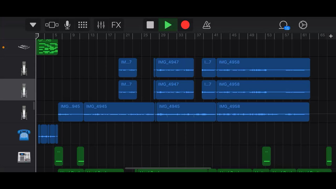This screenshot has width=336, height=189.
Task: Stop playback with the stop button
Action: 150,25
